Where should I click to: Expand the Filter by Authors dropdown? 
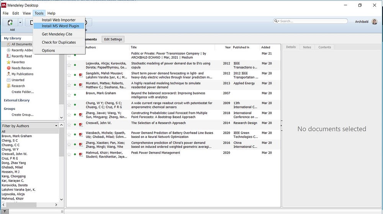pos(56,126)
